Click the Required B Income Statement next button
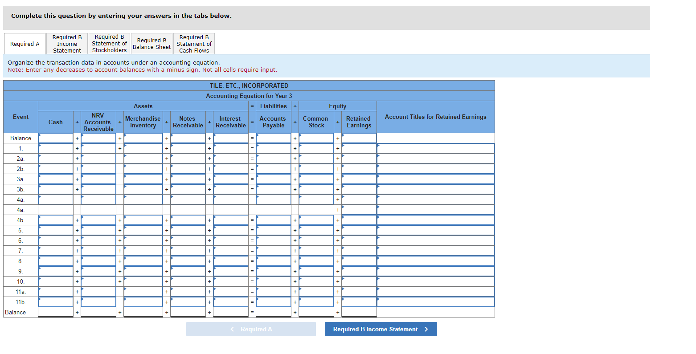The image size is (696, 354). [x=381, y=329]
